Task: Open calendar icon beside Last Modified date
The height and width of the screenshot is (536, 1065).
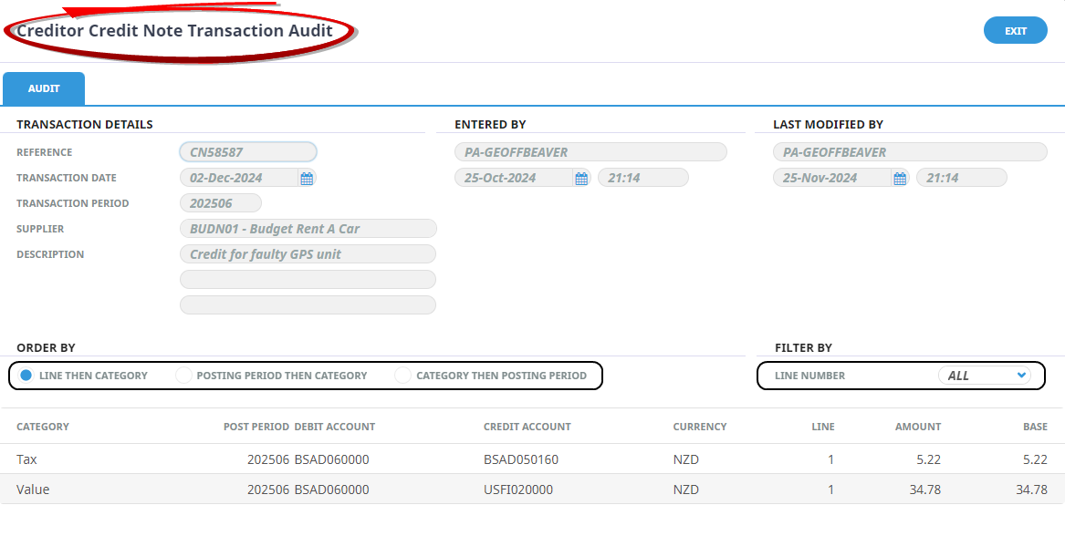Action: coord(900,179)
